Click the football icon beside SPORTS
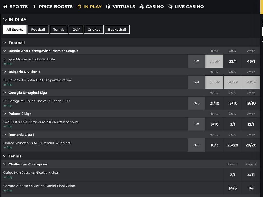This screenshot has width=263, height=197. (x=6, y=6)
